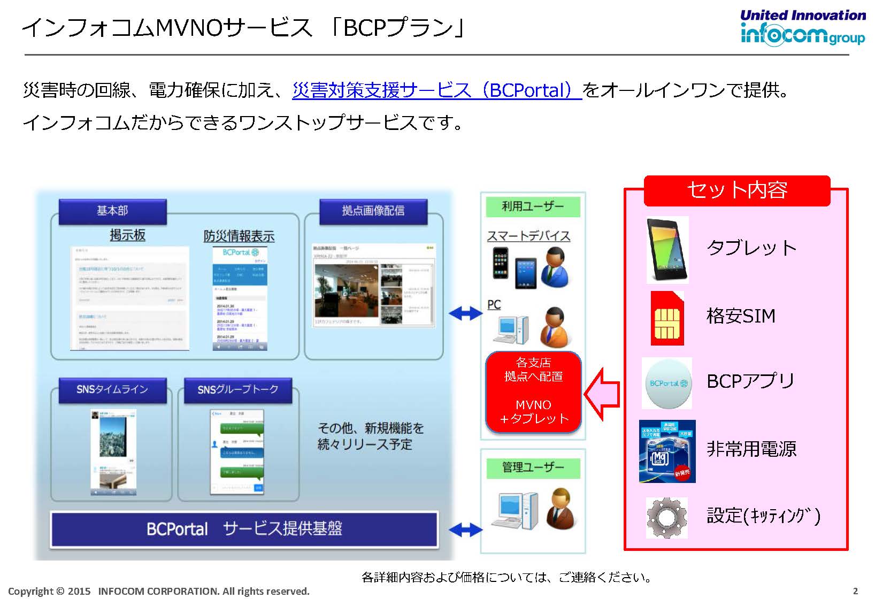Click the 防災情報表示 heading text
The height and width of the screenshot is (606, 875).
(239, 236)
